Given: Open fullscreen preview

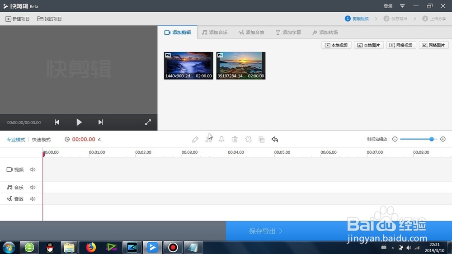Looking at the screenshot, I should point(148,122).
